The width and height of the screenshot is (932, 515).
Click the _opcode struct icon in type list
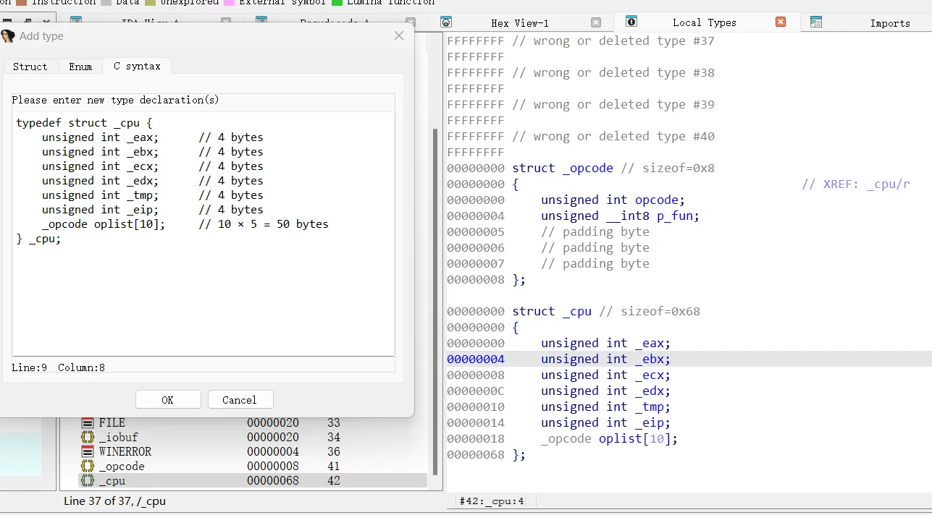[x=88, y=467]
